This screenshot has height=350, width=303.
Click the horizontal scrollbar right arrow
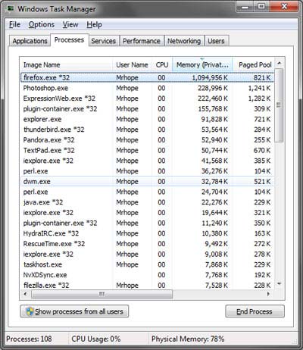click(268, 294)
